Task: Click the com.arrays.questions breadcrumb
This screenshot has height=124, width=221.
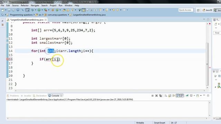Action: coord(57,15)
